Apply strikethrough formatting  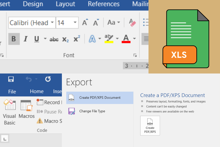(54, 39)
